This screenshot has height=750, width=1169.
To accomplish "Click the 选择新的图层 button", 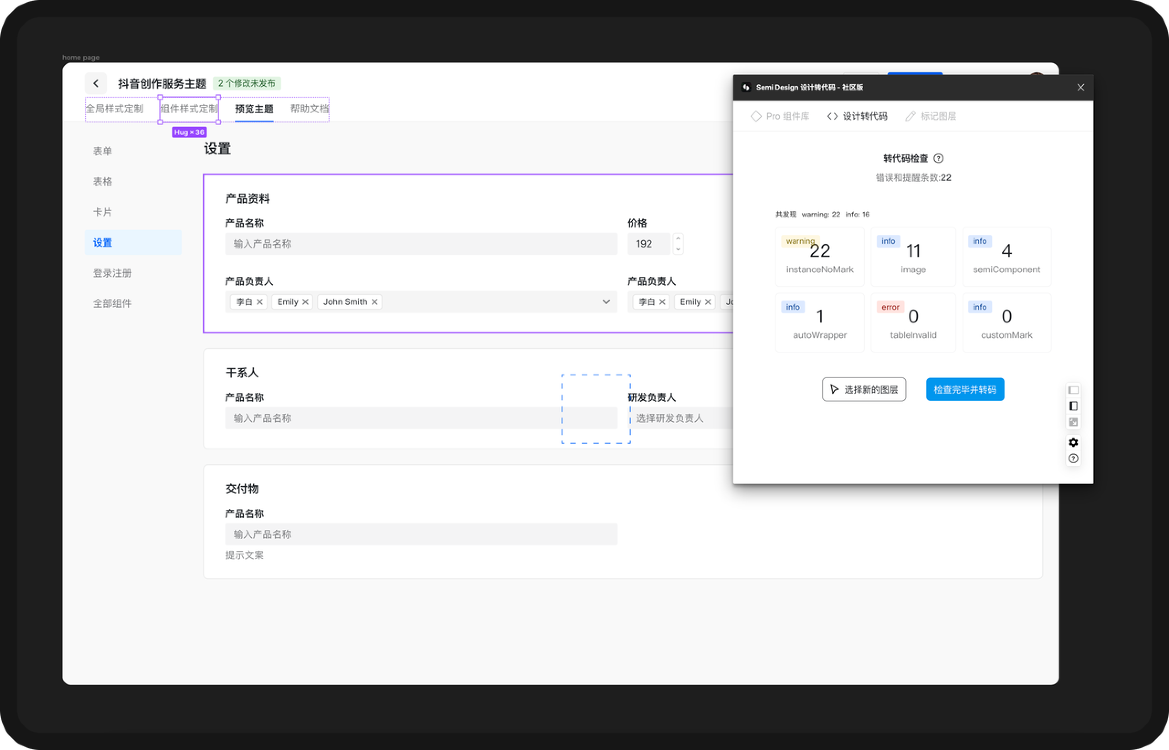I will click(x=864, y=390).
